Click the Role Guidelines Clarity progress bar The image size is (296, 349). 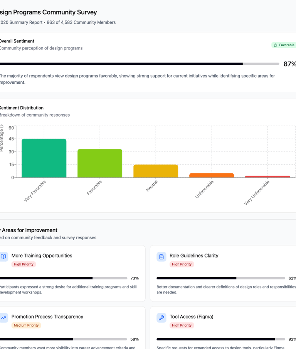point(220,278)
